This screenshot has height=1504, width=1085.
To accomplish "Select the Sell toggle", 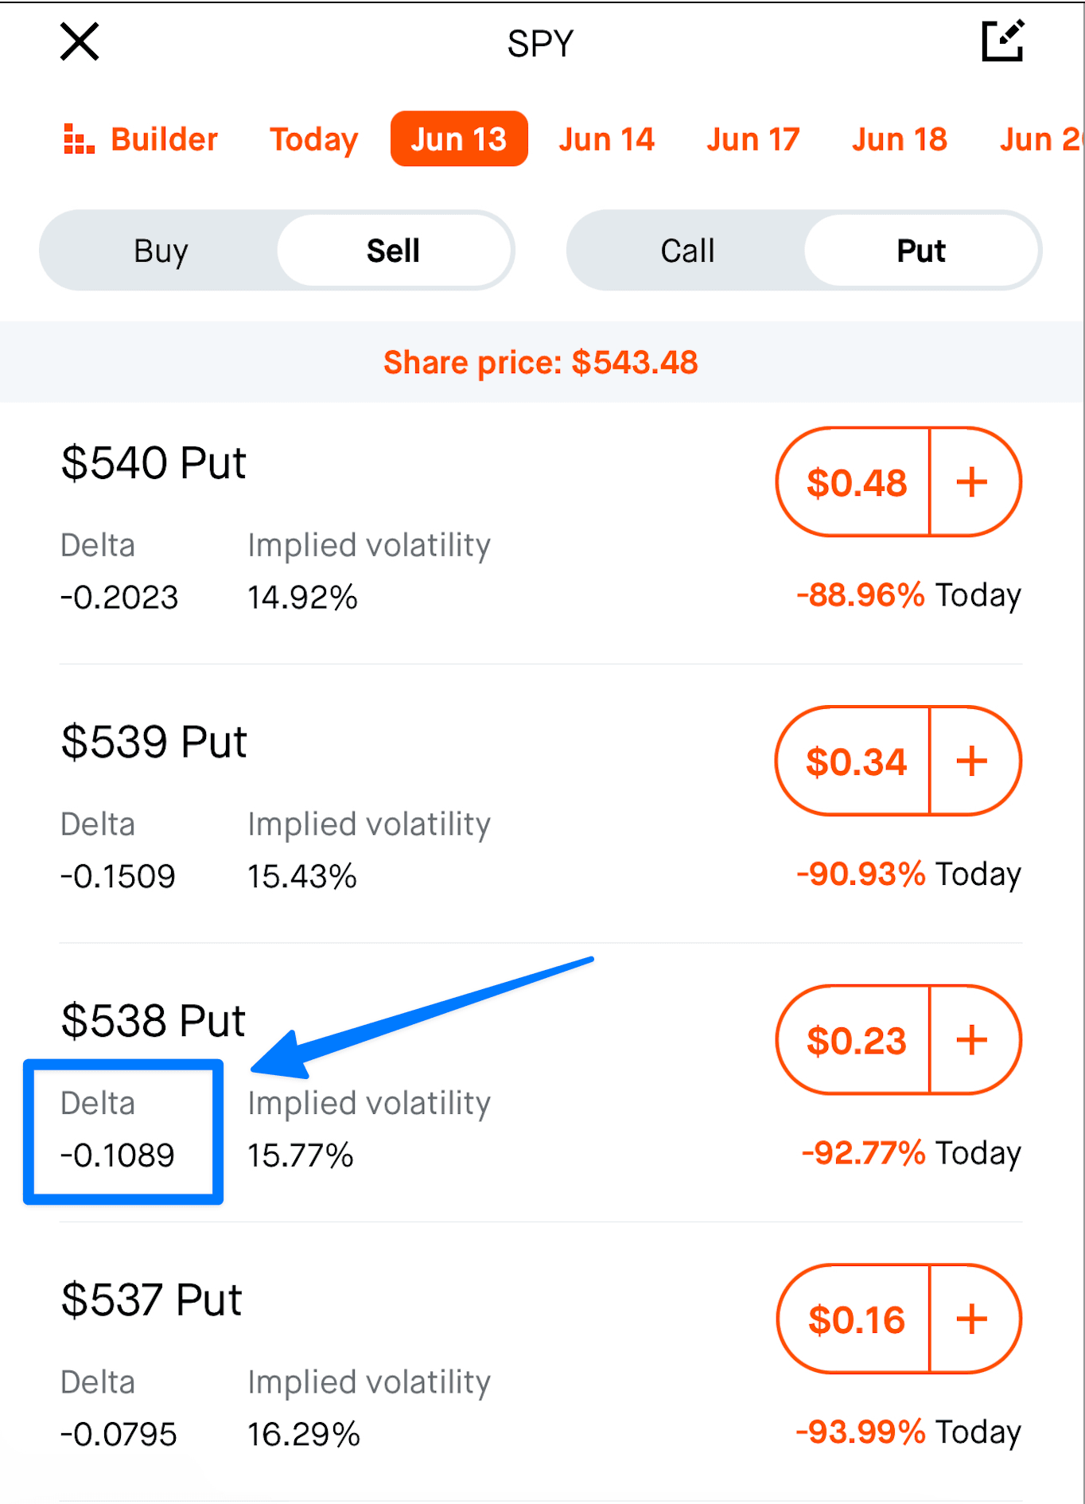I will [393, 251].
